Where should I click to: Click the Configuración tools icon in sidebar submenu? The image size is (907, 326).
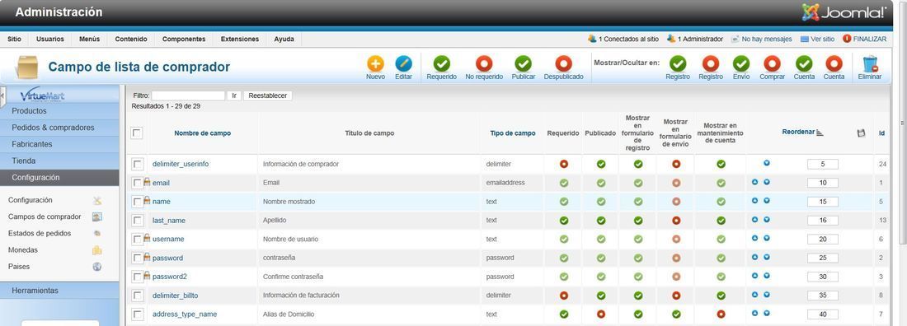pyautogui.click(x=96, y=201)
